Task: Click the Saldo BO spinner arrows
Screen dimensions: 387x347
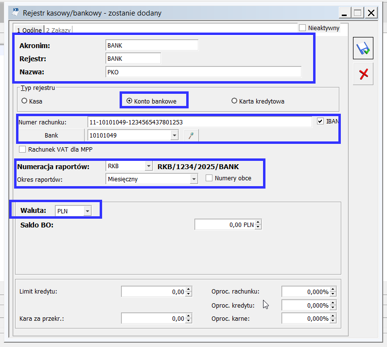Action: coord(258,225)
